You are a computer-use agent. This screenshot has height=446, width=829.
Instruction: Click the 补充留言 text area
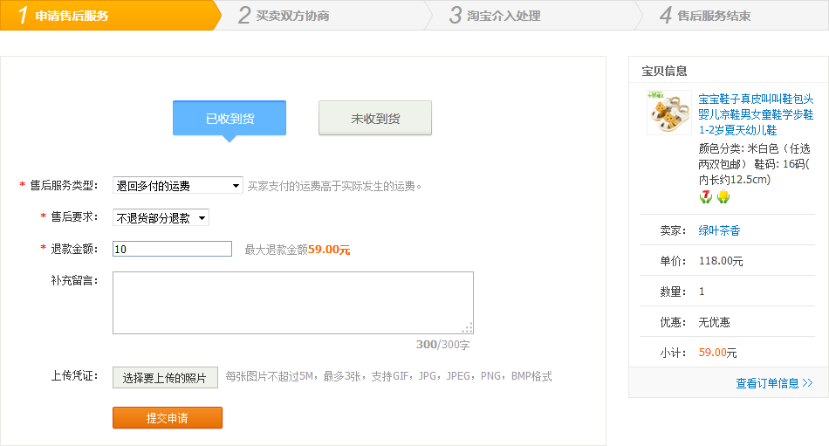coord(293,303)
